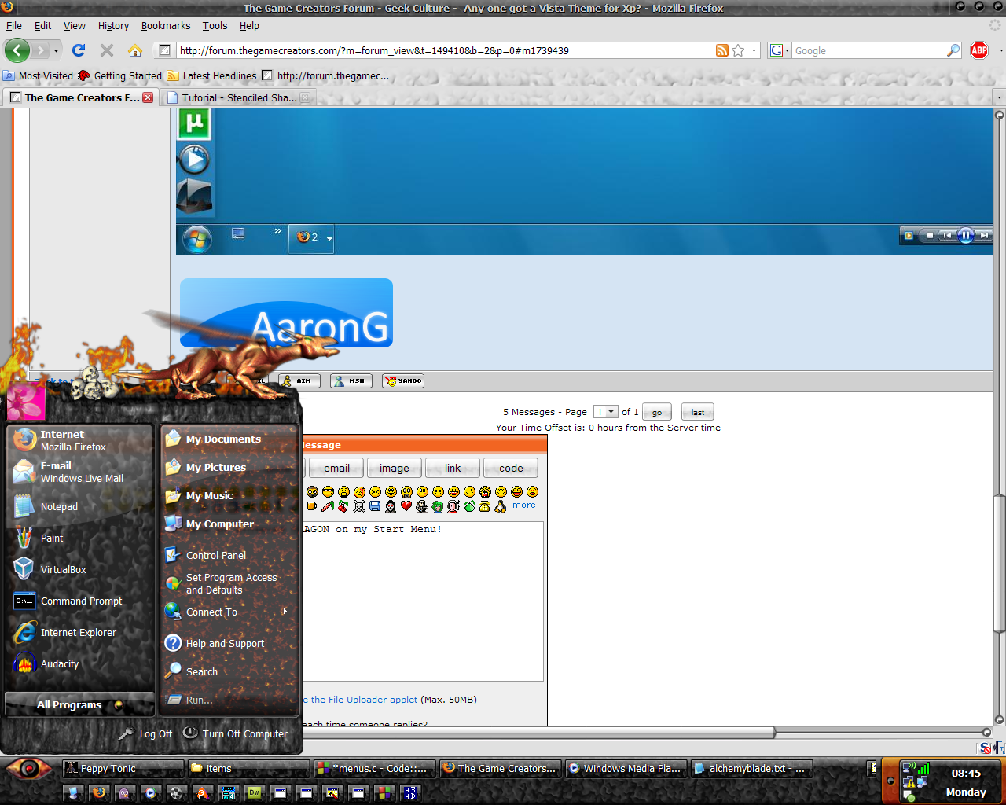1006x805 pixels.
Task: Switch to alchemyblade.txt taskbar button
Action: 753,769
